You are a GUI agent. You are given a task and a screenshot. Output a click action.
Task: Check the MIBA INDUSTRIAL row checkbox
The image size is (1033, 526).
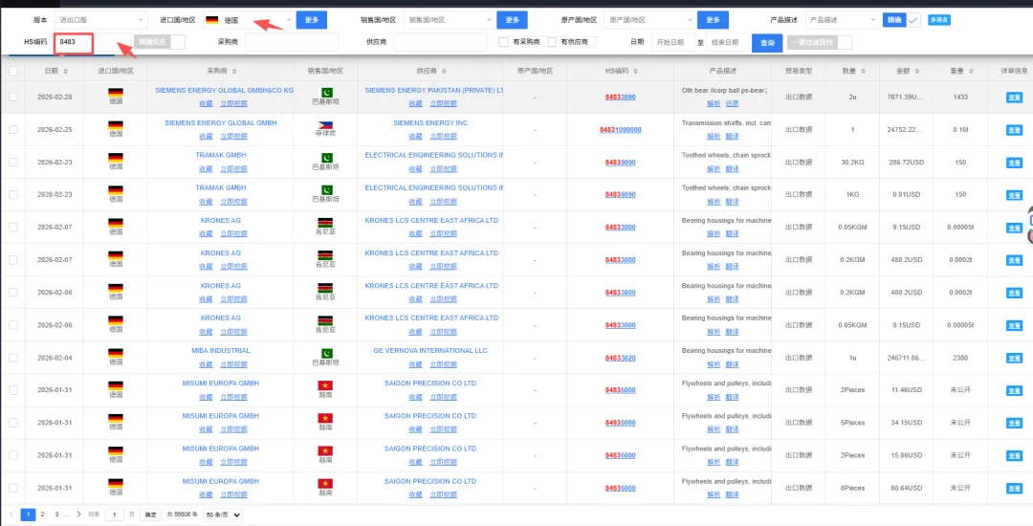[13, 358]
